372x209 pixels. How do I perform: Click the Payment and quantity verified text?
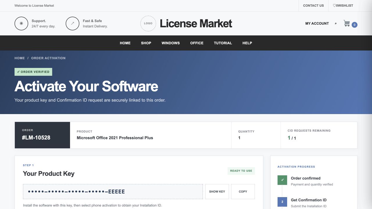pyautogui.click(x=312, y=184)
